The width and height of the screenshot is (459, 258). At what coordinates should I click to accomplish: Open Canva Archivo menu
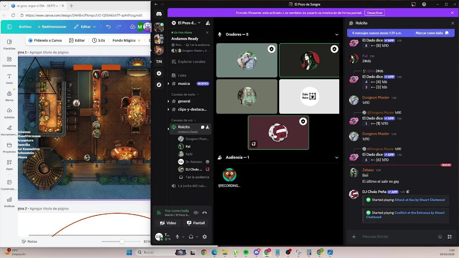tap(25, 27)
